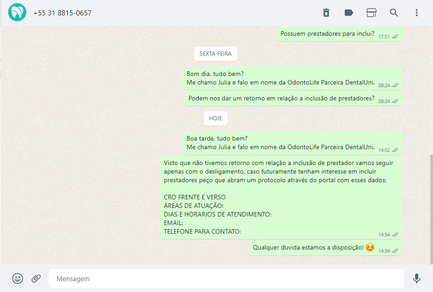Screen dimensions: 433x292
Task: Click the 'CRO FRENTE E VERSO' line
Action: 195,198
